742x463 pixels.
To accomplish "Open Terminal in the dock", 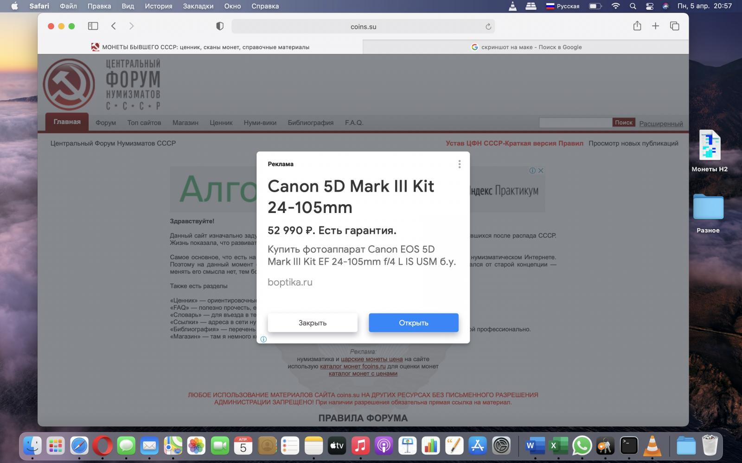I will (x=628, y=446).
